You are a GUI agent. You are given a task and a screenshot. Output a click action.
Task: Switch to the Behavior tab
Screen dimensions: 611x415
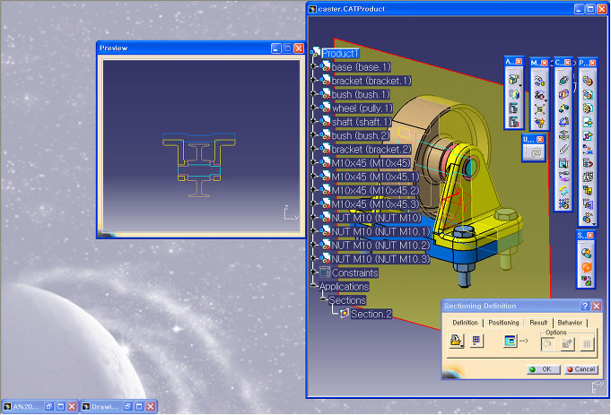tap(570, 323)
